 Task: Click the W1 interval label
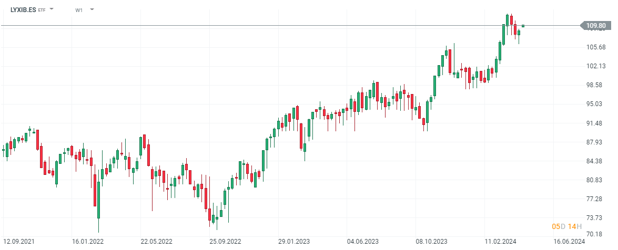[79, 10]
